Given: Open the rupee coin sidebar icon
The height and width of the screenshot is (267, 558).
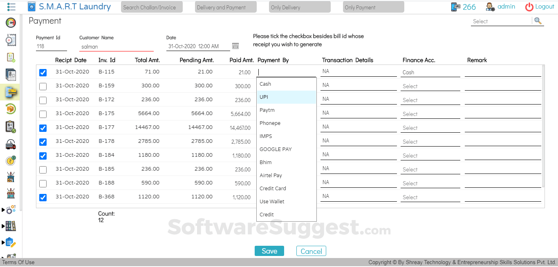Looking at the screenshot, I should (x=11, y=161).
